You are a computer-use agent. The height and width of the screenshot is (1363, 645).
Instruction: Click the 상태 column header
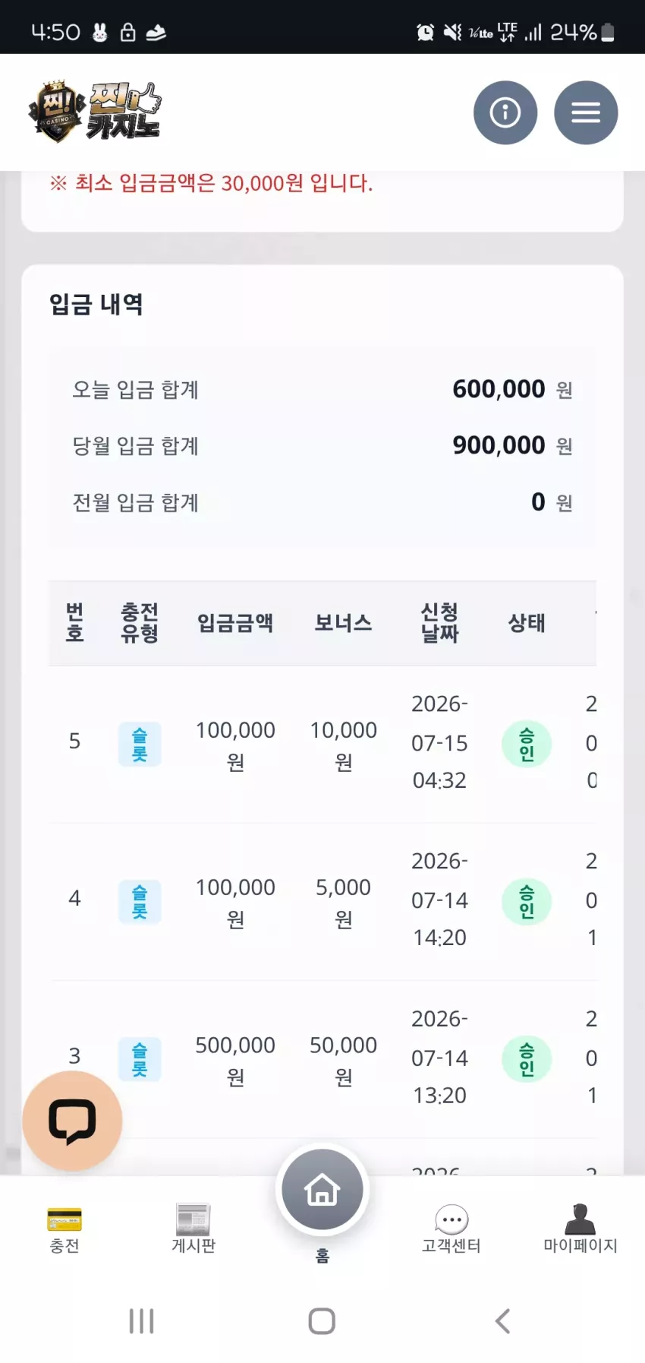click(x=527, y=623)
